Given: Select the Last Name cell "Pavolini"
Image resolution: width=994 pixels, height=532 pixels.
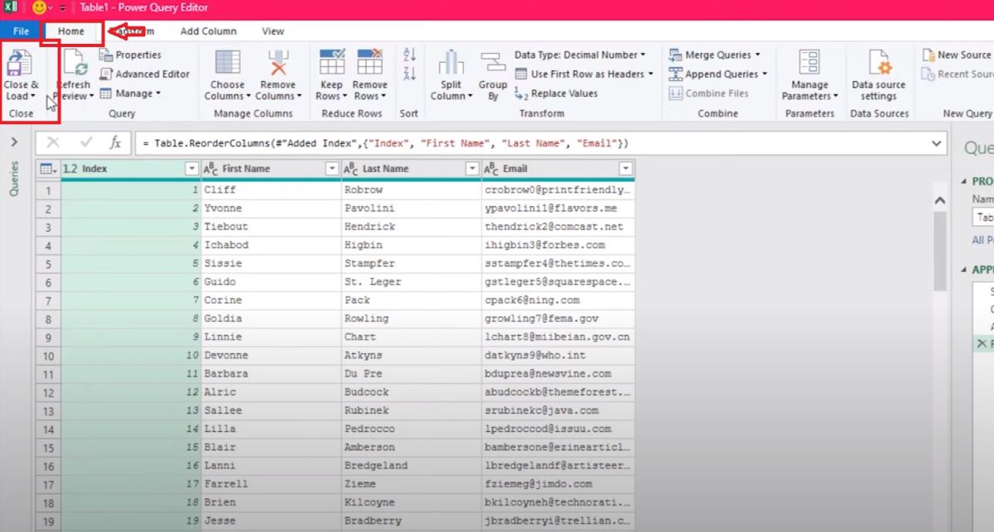Looking at the screenshot, I should pyautogui.click(x=412, y=208).
